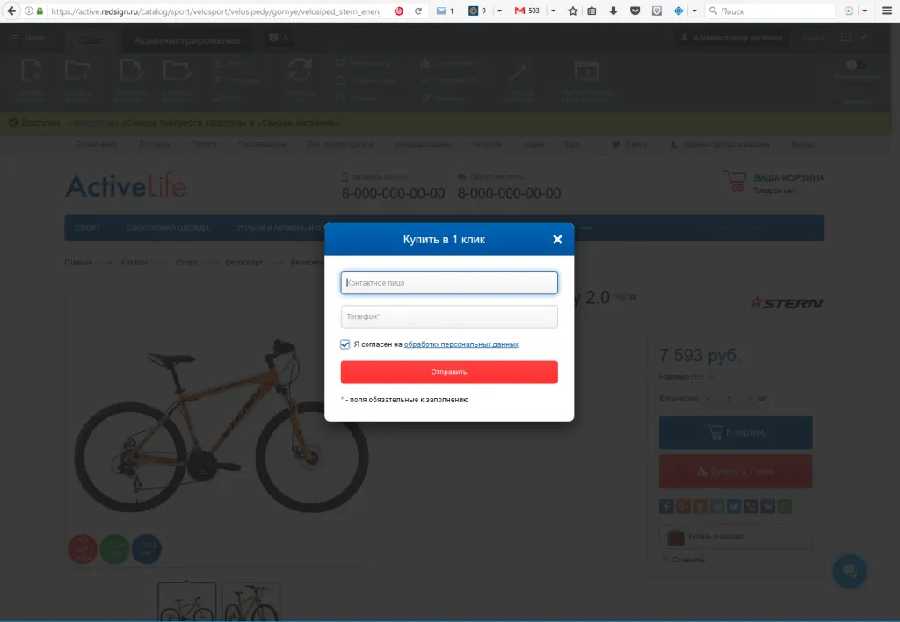
Task: Share via Google Plus icon
Action: (x=683, y=506)
